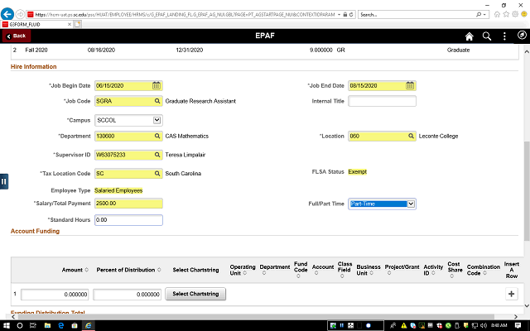
Task: Expand the Full/Part Time dropdown
Action: click(411, 204)
